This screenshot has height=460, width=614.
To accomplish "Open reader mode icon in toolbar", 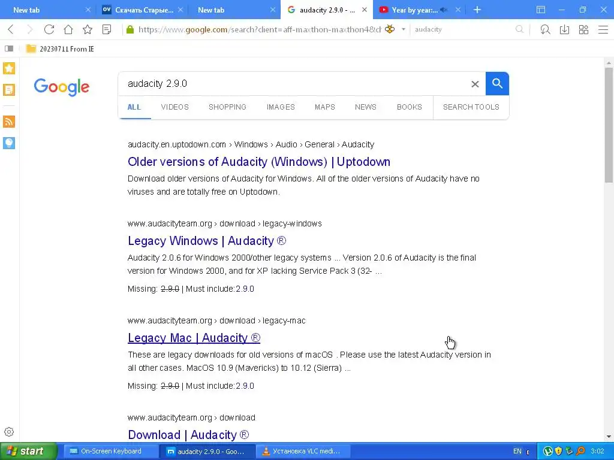I will [x=107, y=29].
